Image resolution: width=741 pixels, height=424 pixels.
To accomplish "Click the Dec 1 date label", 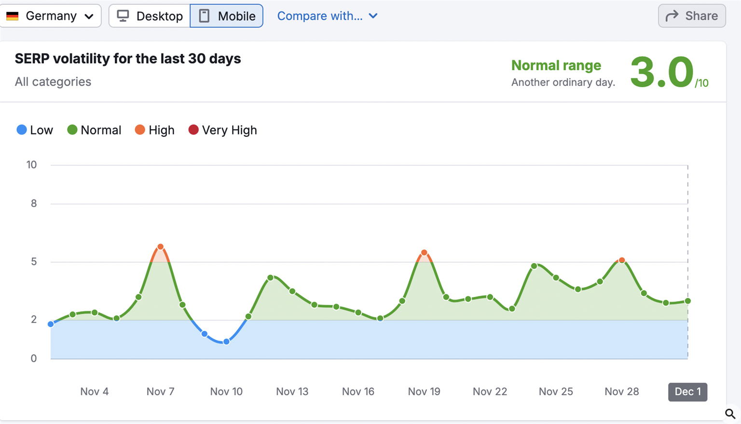I will coord(687,392).
